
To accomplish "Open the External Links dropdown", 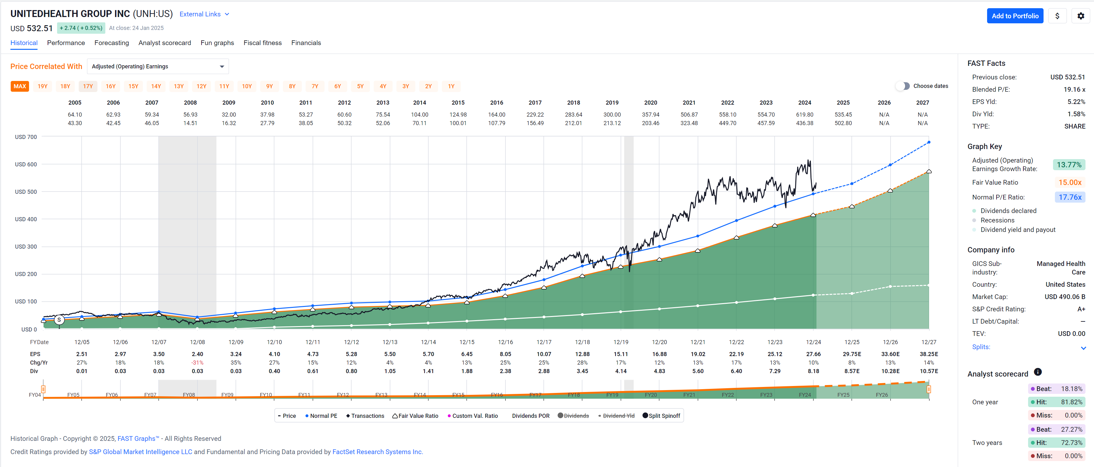I will pyautogui.click(x=204, y=14).
